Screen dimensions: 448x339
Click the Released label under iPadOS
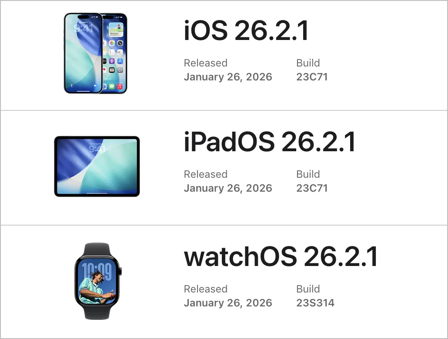coord(206,174)
